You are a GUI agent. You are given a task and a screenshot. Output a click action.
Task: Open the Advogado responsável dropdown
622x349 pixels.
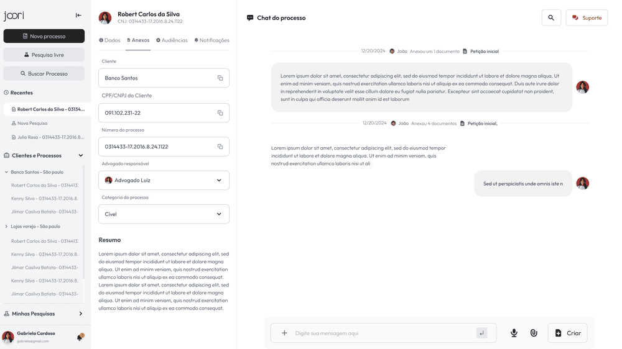(164, 180)
